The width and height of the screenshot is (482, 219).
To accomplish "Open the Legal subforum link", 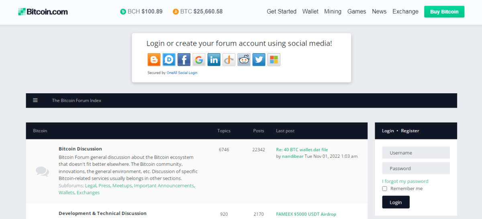I will tap(91, 186).
